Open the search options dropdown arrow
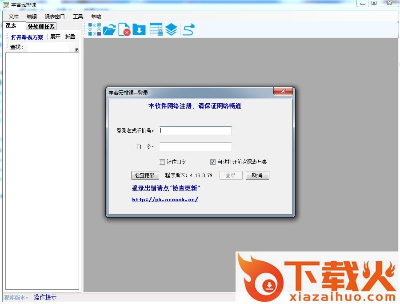 pos(76,50)
